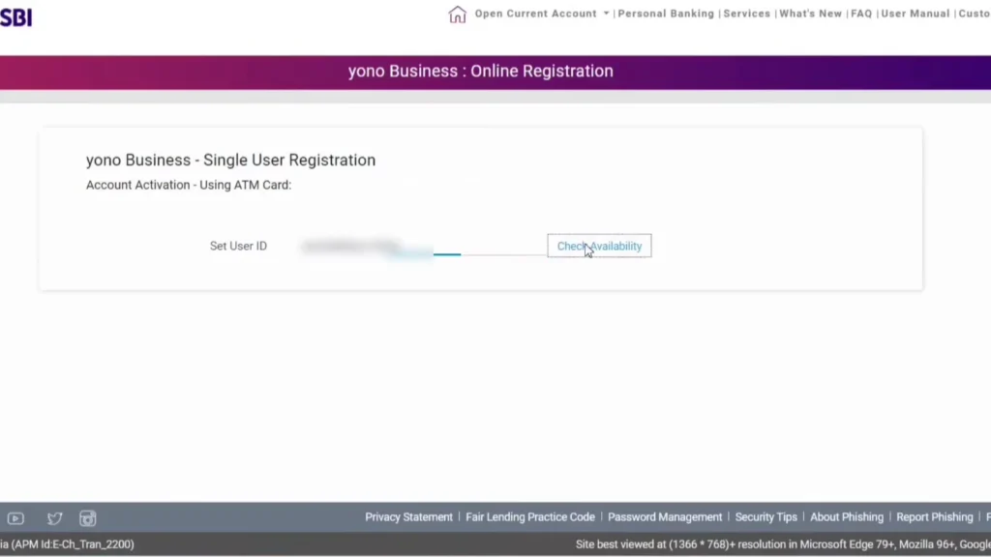Image resolution: width=991 pixels, height=557 pixels.
Task: Open the SBI logo link
Action: point(15,17)
